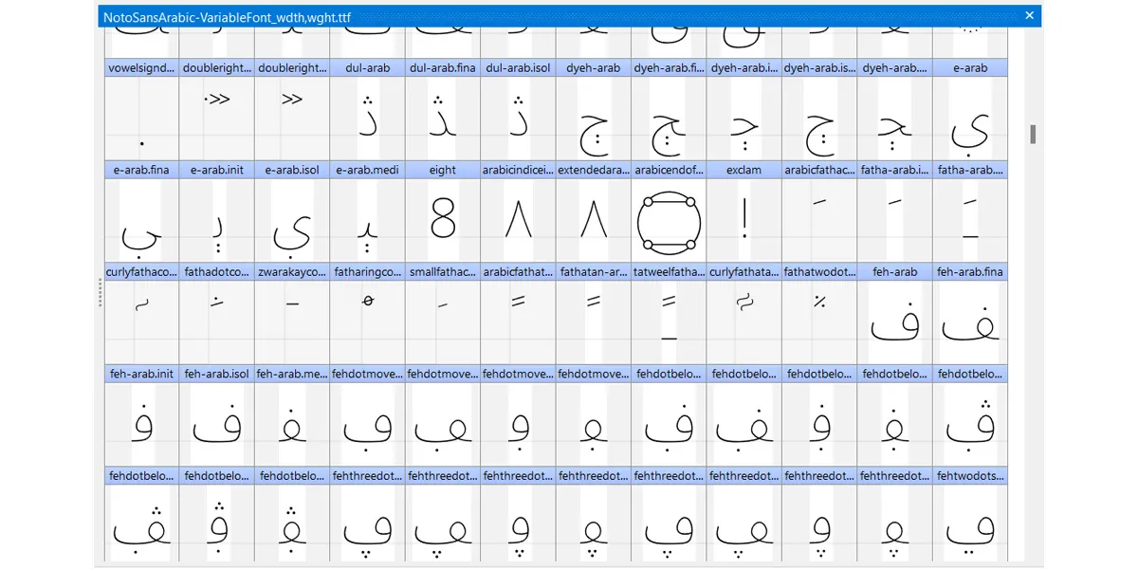The image size is (1138, 569).
Task: Close the NotoSansArabic font window
Action: pyautogui.click(x=1029, y=15)
